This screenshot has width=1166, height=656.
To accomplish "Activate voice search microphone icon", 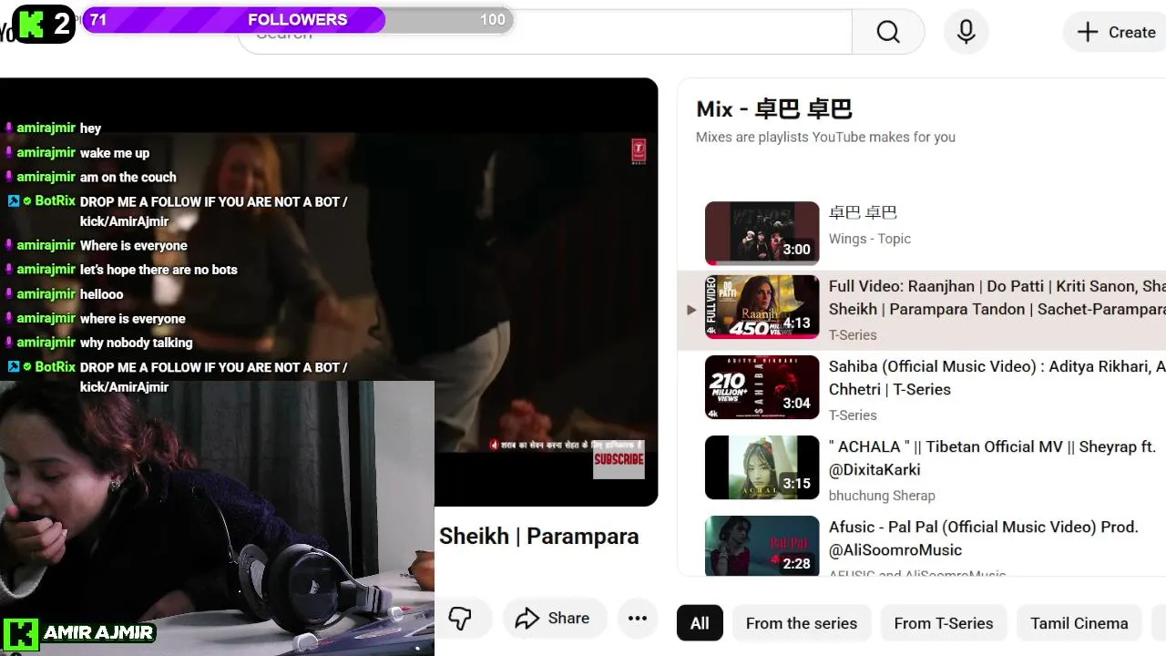I will pos(967,33).
